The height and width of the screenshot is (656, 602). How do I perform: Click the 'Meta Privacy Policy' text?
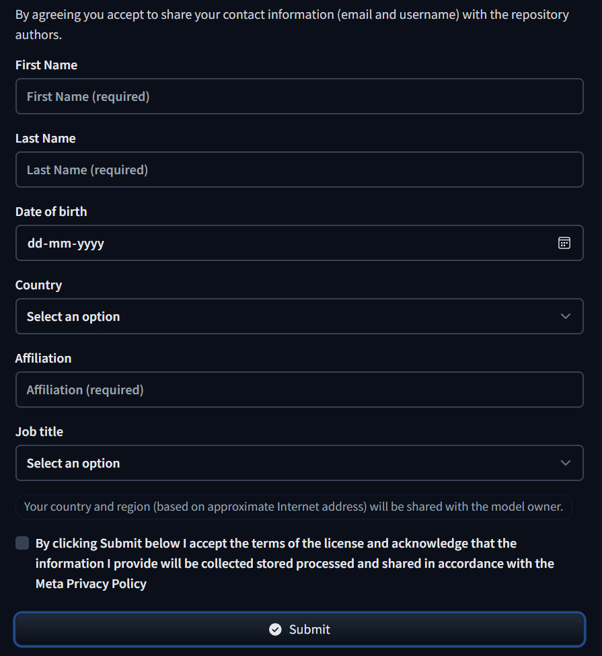pos(91,583)
